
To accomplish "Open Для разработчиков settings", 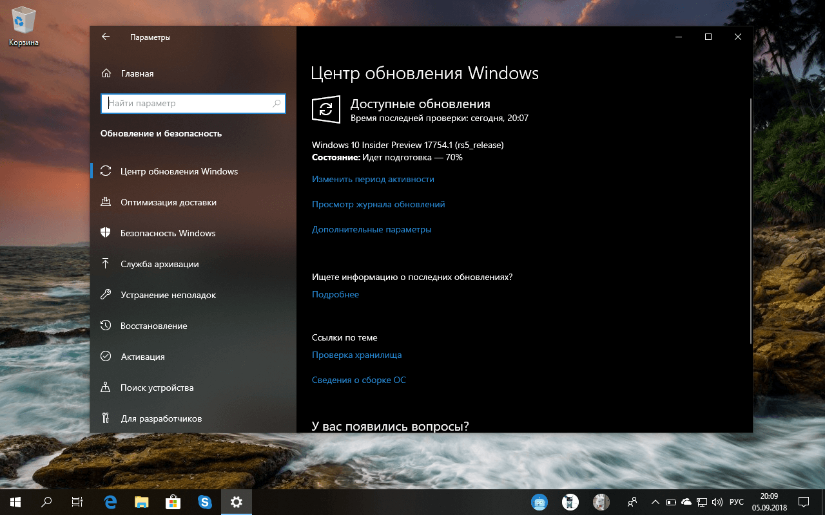I will click(161, 418).
